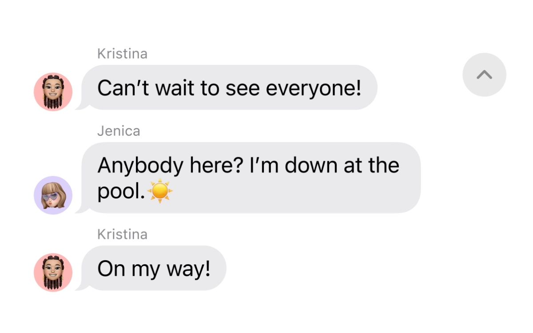Click Kristina's avatar beside 'On my way!'
This screenshot has width=533, height=333.
click(x=53, y=272)
